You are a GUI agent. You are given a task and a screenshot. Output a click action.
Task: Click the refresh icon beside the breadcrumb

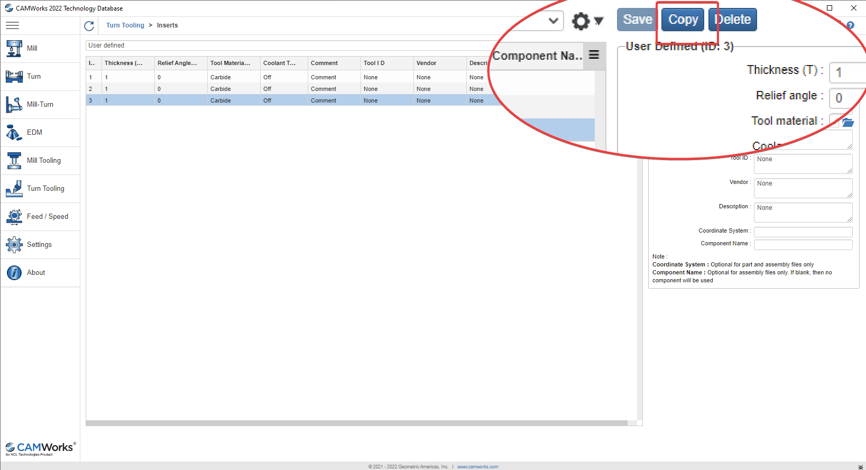pos(89,26)
